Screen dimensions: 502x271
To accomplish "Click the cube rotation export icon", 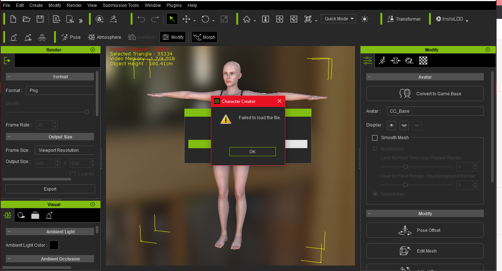I will (x=99, y=19).
